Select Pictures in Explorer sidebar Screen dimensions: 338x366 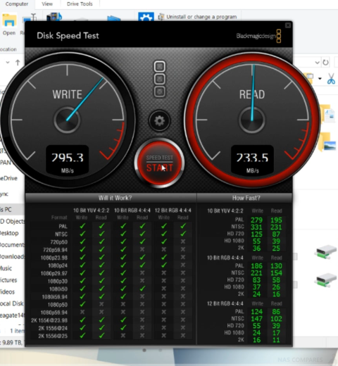pos(8,280)
